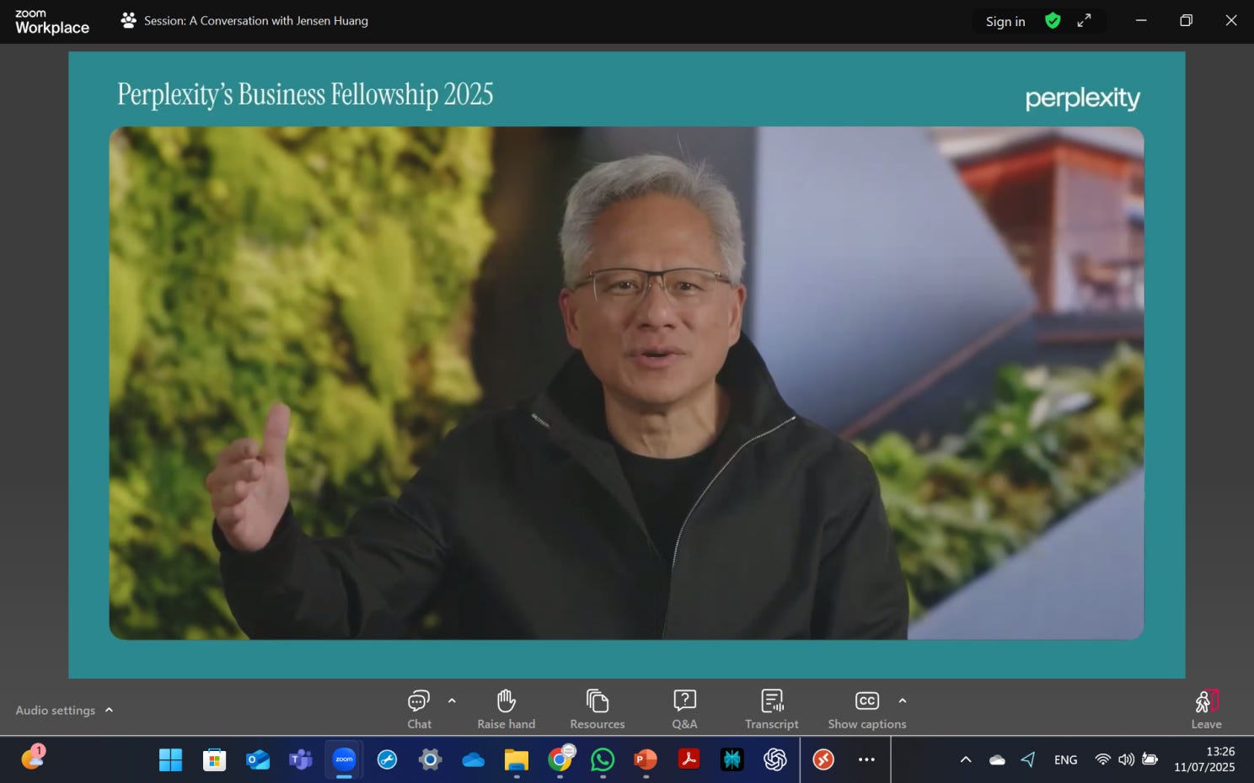
Task: Open the Resources panel
Action: click(x=598, y=710)
